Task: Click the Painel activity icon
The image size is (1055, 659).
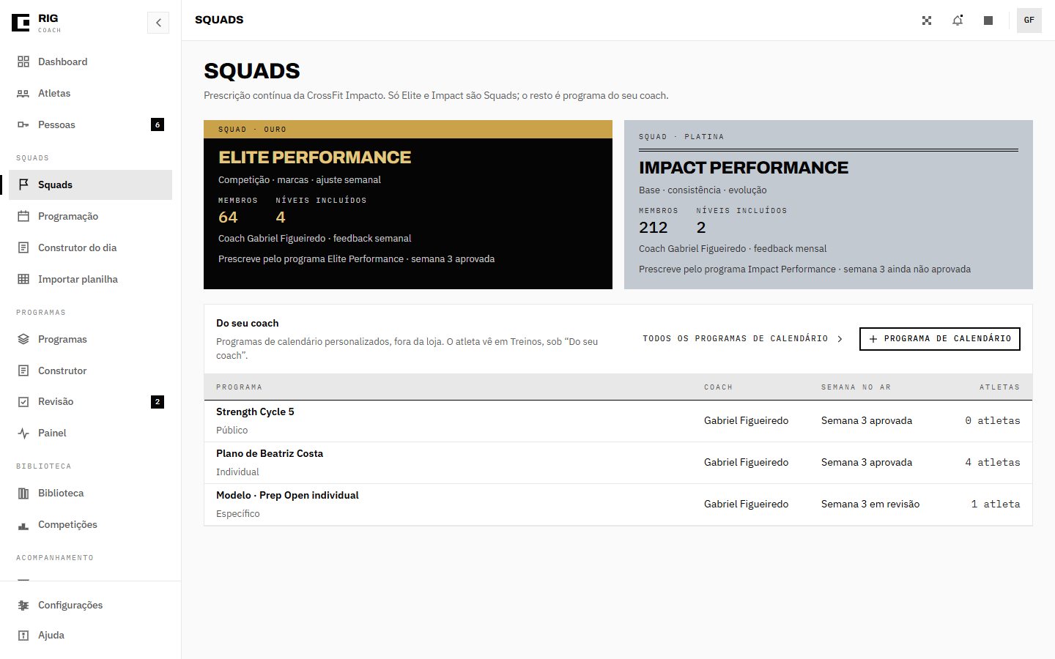Action: coord(23,433)
